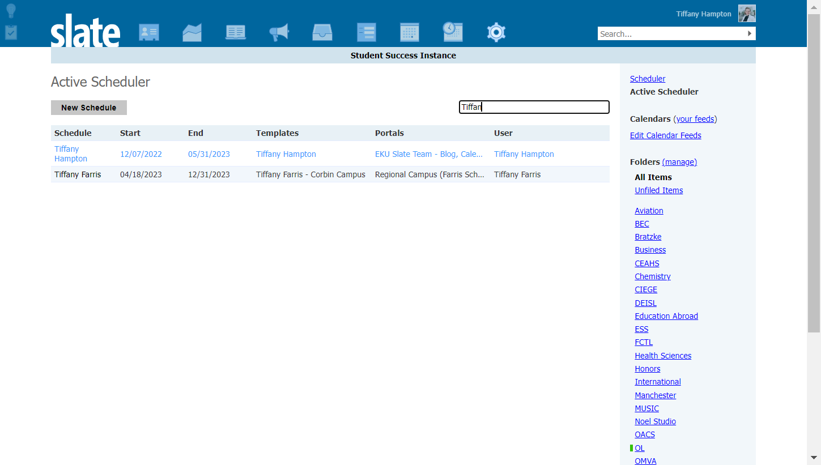Viewport: 821px width, 465px height.
Task: Click the 12/31/2023 end date cell
Action: [x=209, y=174]
